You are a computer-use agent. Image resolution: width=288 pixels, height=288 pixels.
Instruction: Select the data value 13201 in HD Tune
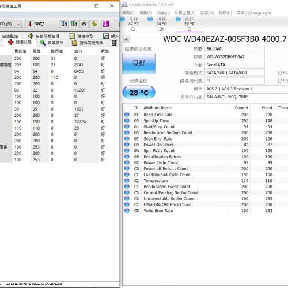click(80, 90)
